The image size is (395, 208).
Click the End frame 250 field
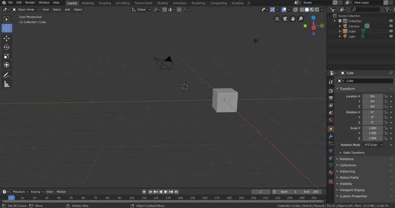311,192
